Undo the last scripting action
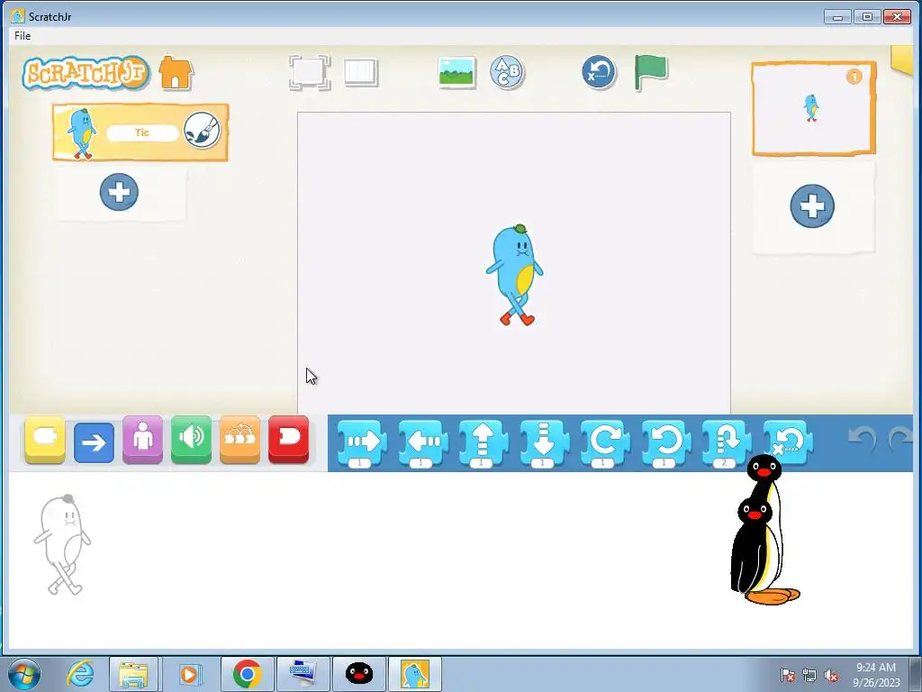 [x=863, y=440]
